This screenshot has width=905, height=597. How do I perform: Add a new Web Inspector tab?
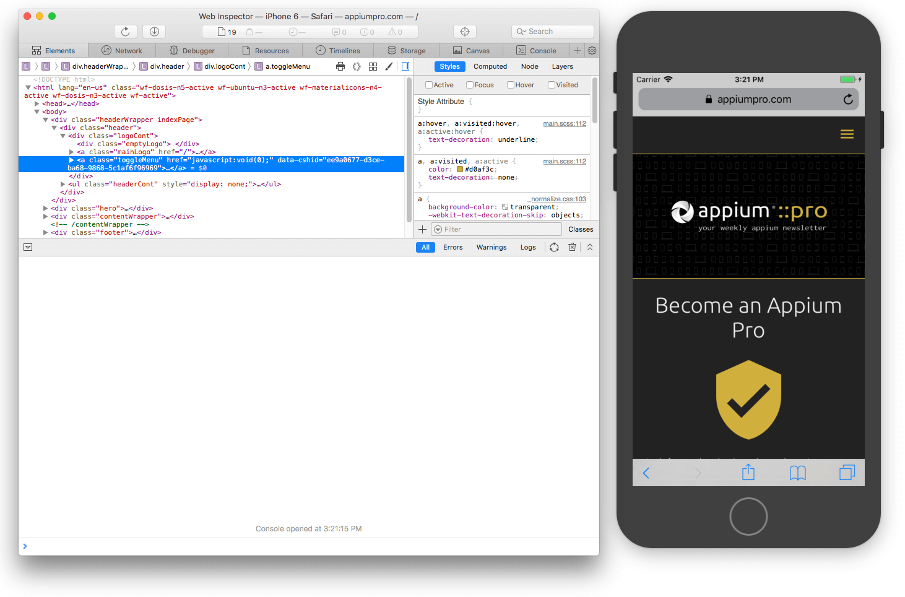(x=577, y=50)
